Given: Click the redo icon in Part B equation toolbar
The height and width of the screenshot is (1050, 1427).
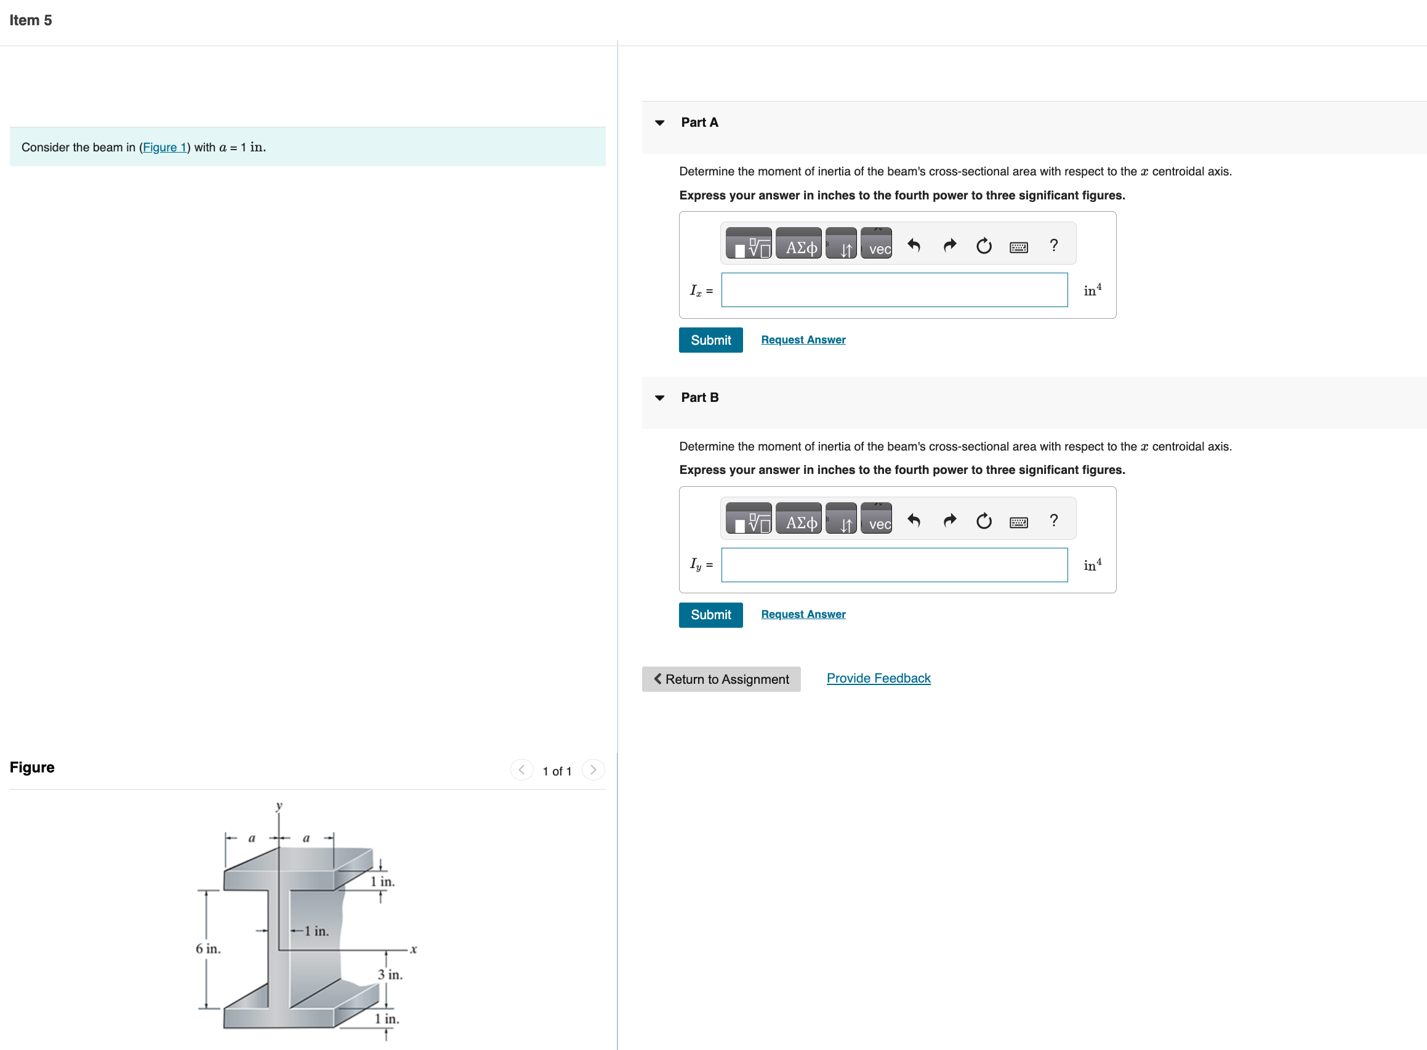Looking at the screenshot, I should pyautogui.click(x=949, y=521).
